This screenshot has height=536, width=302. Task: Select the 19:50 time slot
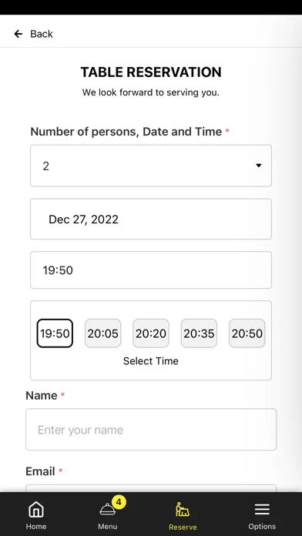55,333
